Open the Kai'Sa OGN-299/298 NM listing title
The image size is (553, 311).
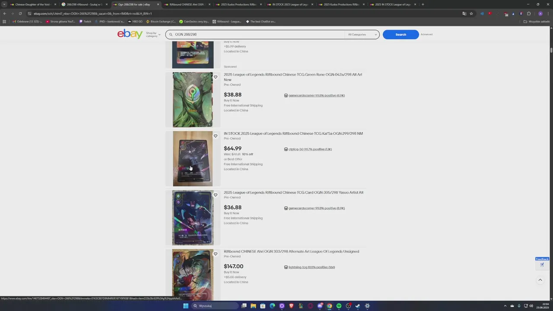coord(293,133)
